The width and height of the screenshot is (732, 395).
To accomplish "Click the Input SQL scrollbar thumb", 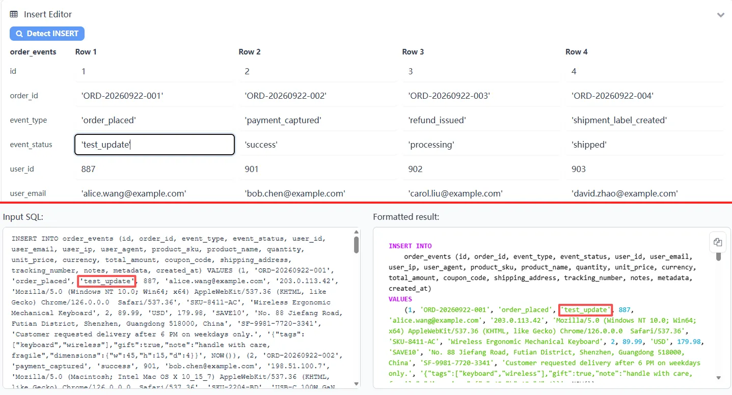I will [x=357, y=245].
